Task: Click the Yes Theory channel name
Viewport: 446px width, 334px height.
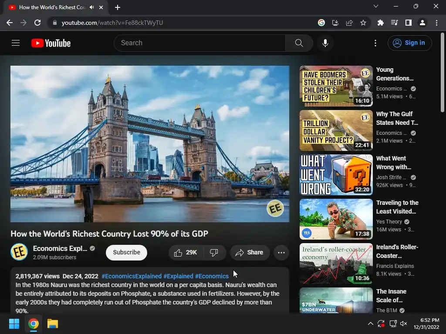Action: click(x=389, y=221)
